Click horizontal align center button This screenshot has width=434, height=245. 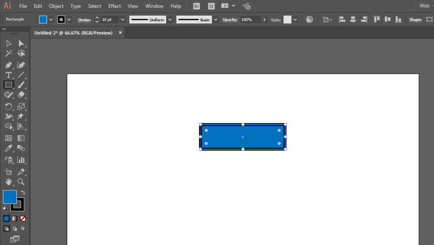pos(353,19)
